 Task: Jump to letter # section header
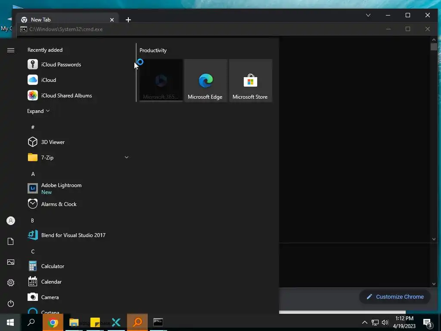(x=33, y=127)
